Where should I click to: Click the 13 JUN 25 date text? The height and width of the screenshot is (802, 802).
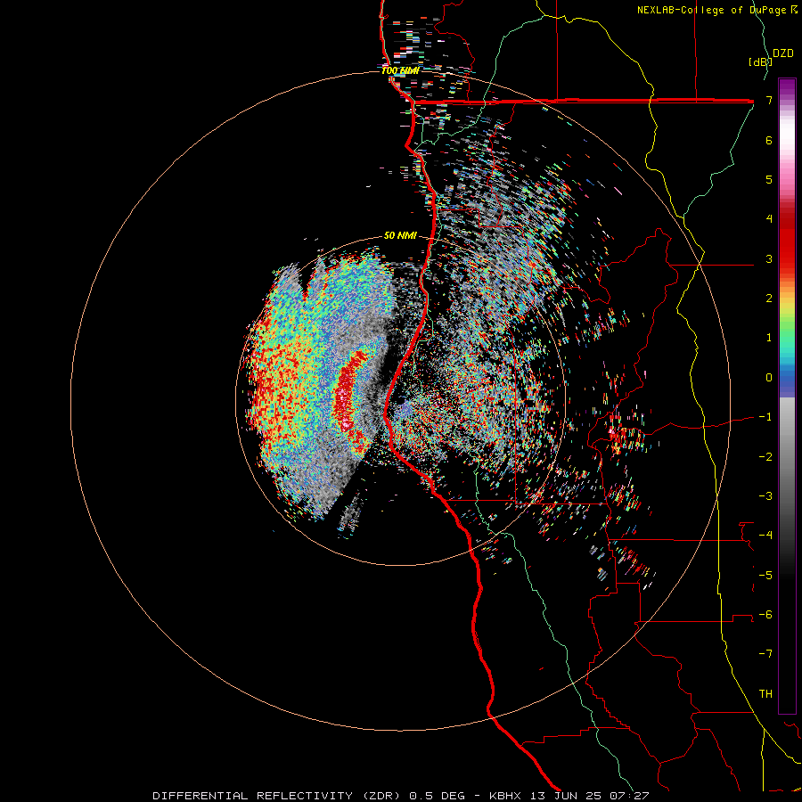click(x=564, y=796)
